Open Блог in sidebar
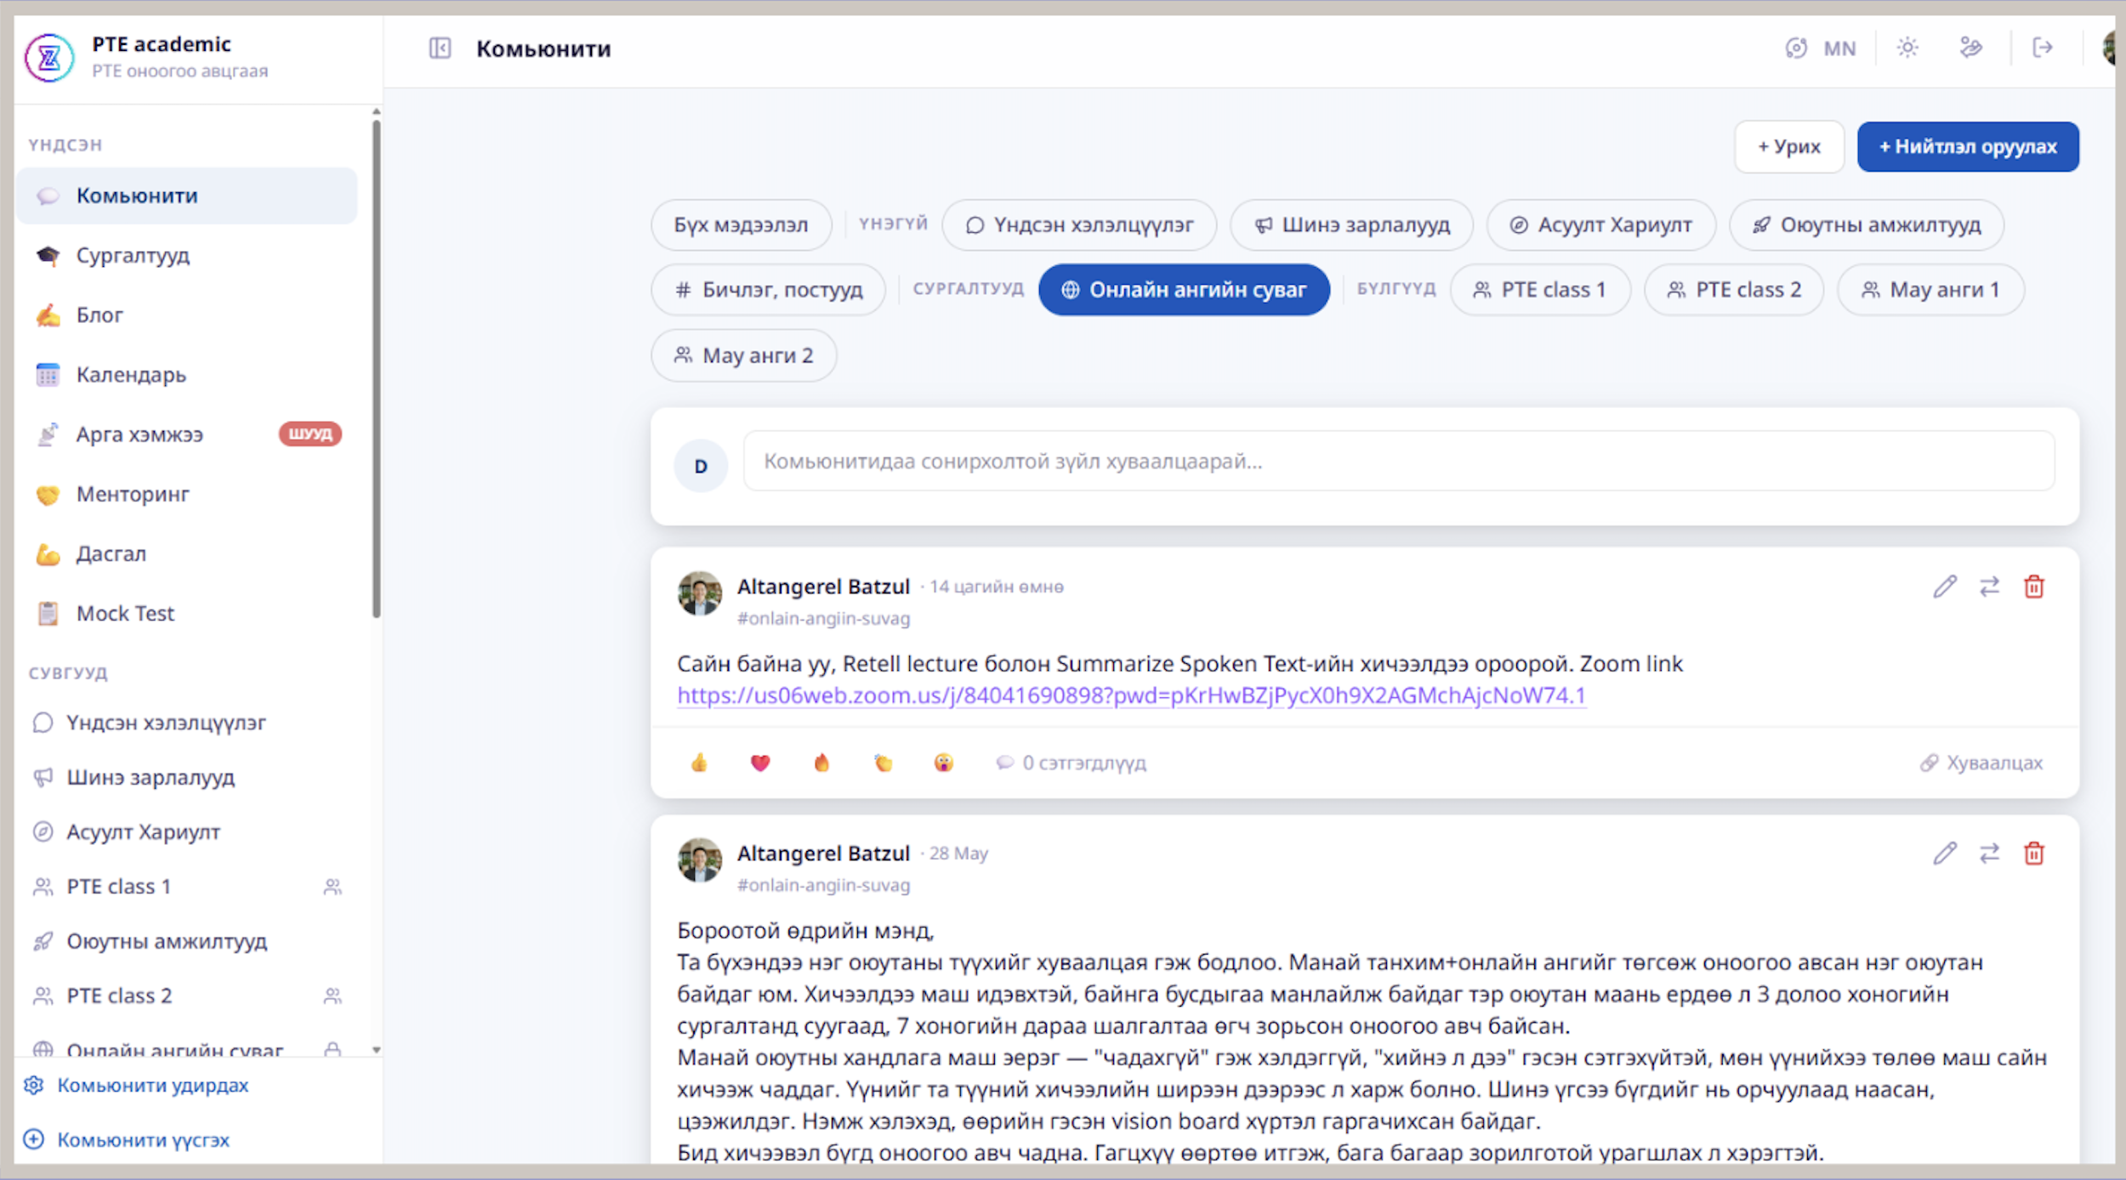The image size is (2126, 1180). click(x=187, y=315)
